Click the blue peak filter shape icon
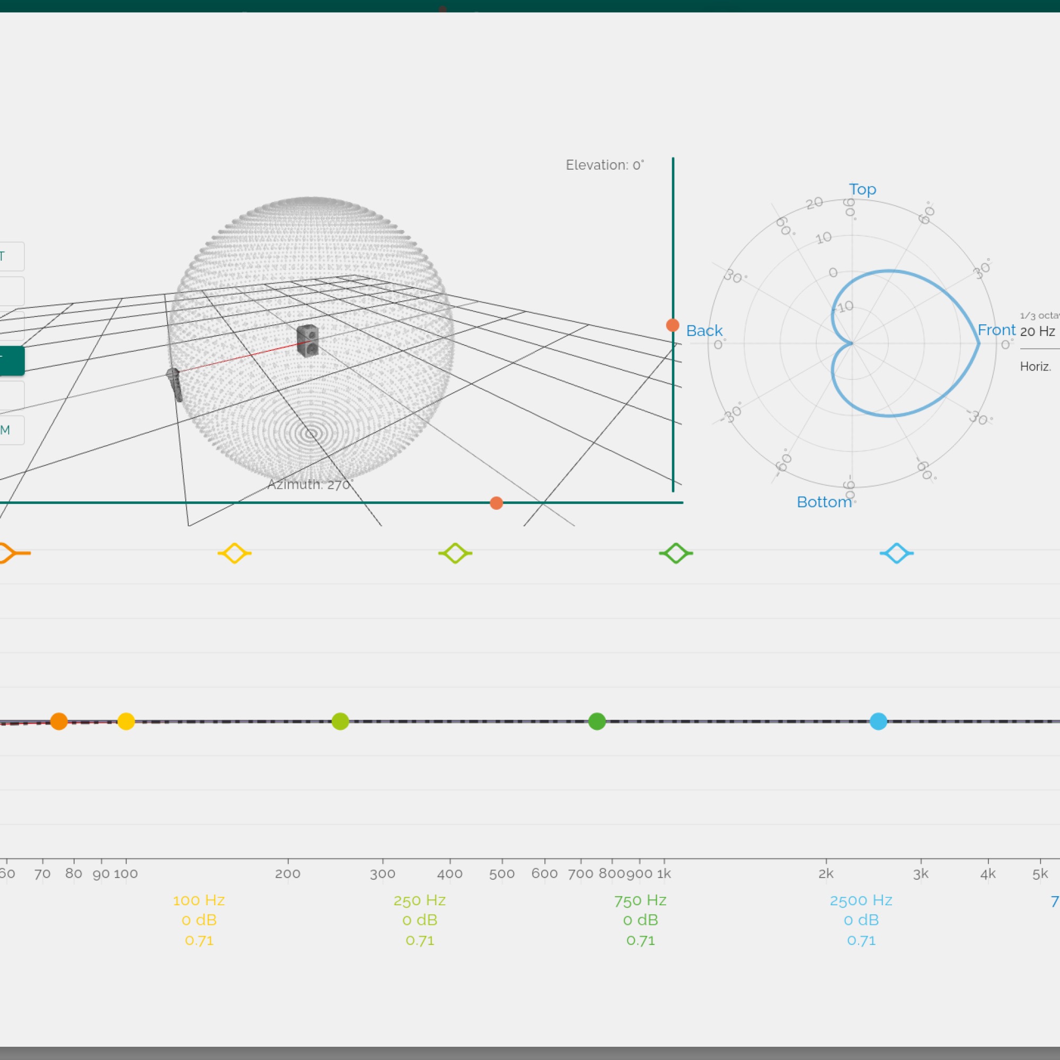 (x=897, y=553)
